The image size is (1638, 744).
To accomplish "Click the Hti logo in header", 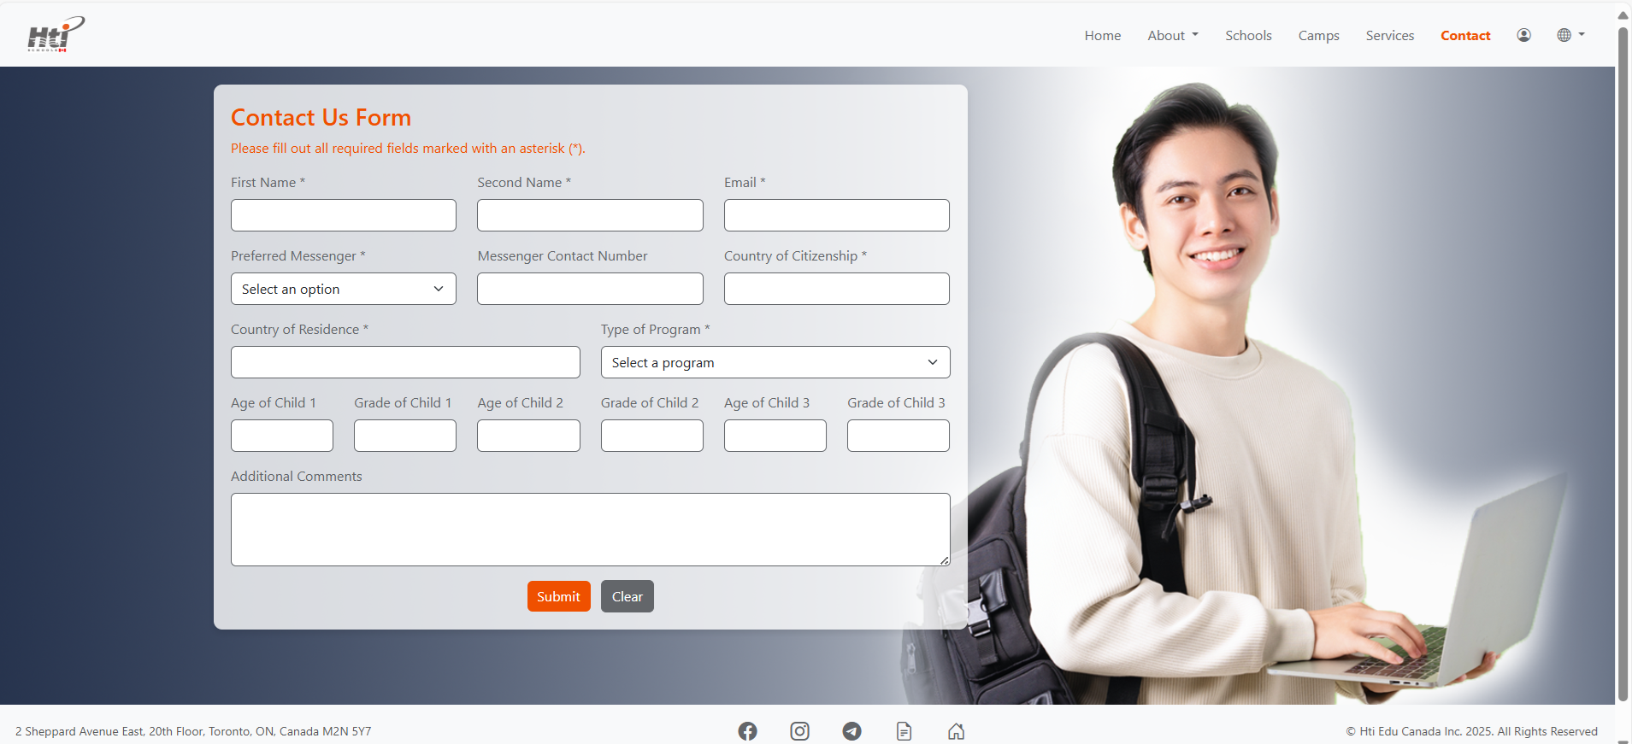I will pos(56,35).
